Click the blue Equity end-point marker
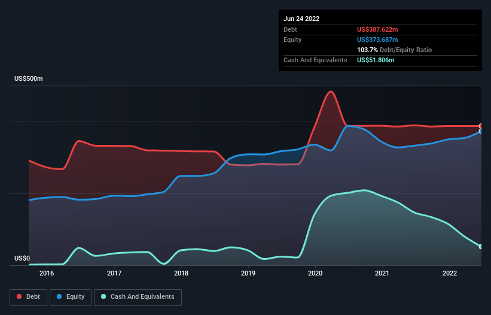 pyautogui.click(x=481, y=131)
